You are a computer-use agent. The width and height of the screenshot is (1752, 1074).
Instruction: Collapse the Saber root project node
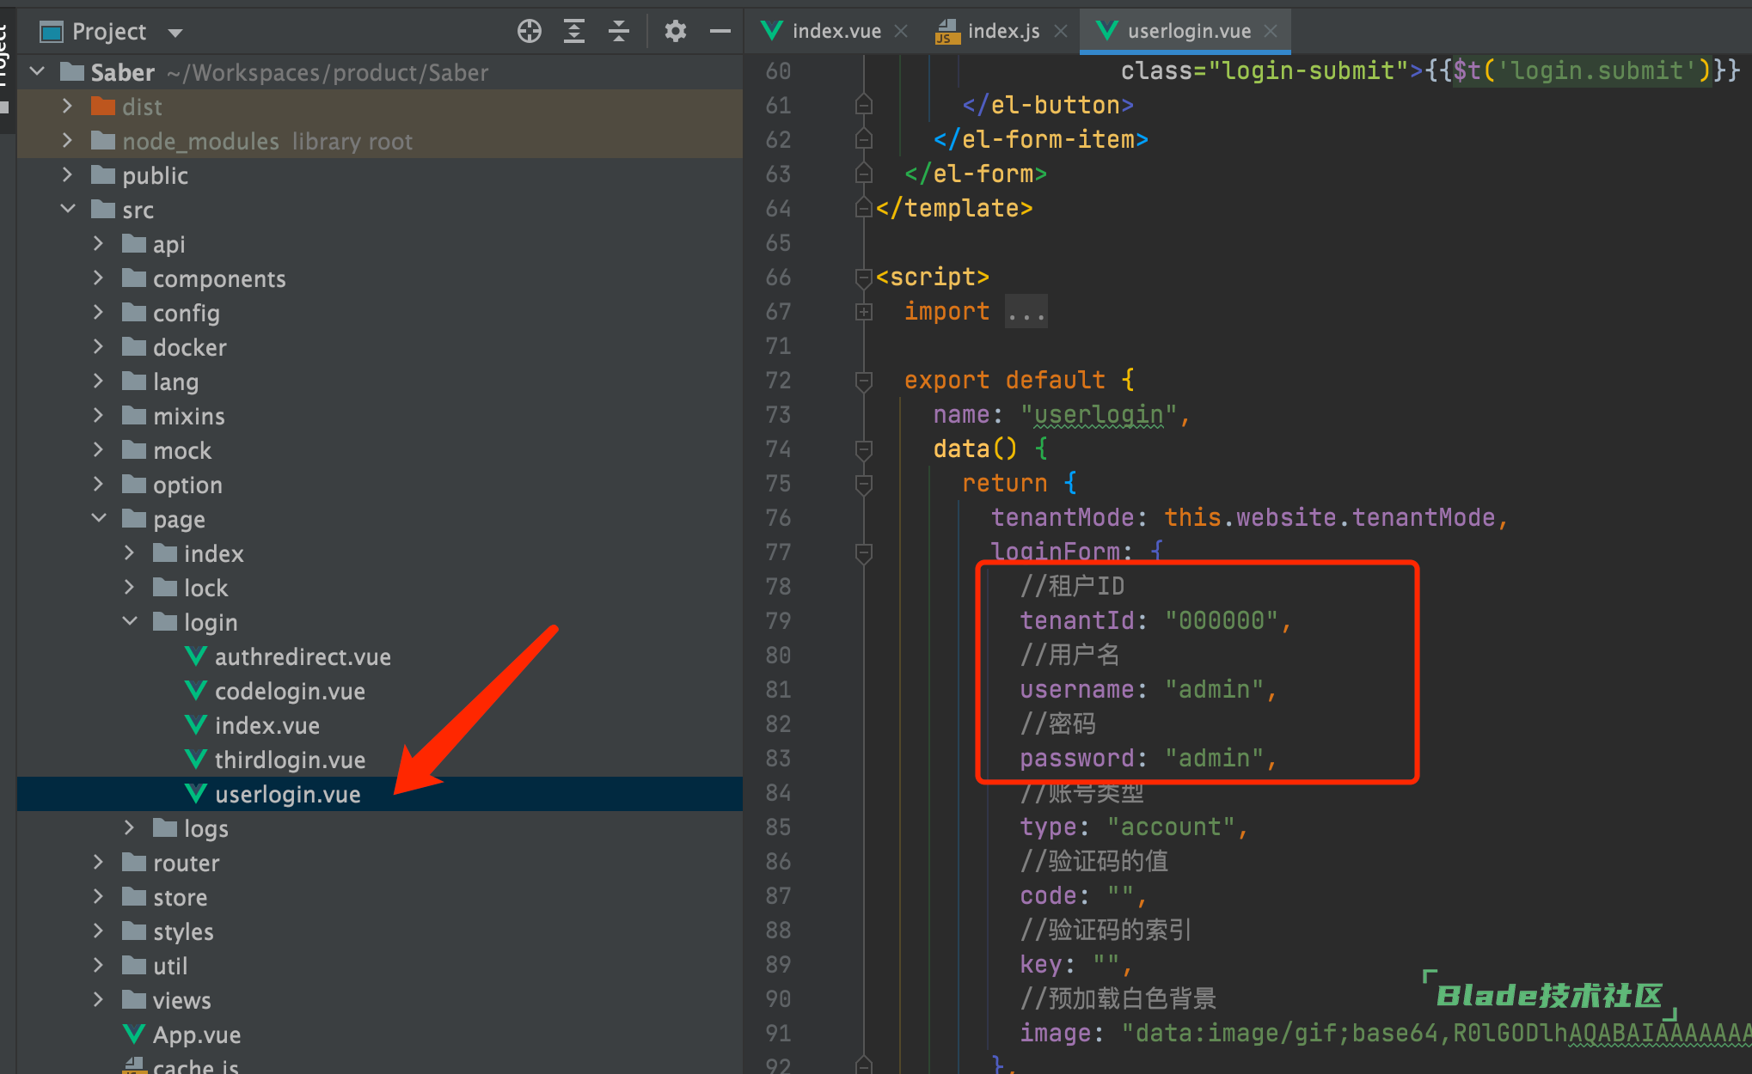point(37,71)
